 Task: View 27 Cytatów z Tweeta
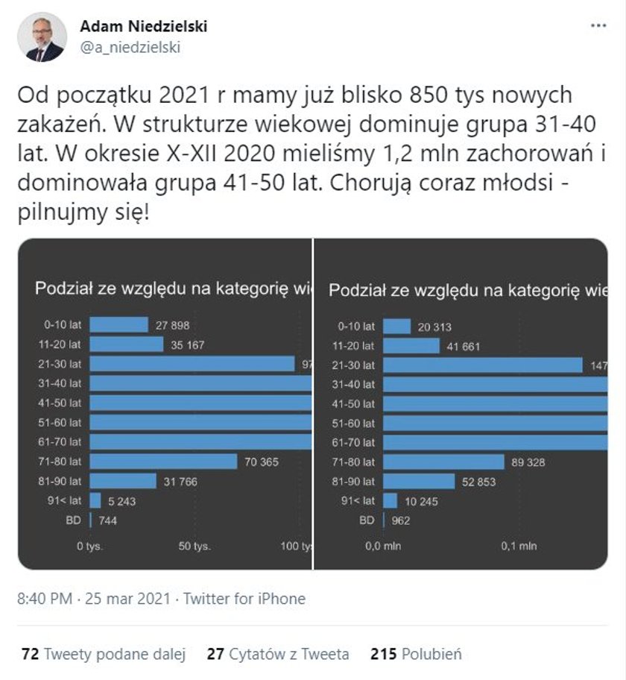(x=278, y=654)
